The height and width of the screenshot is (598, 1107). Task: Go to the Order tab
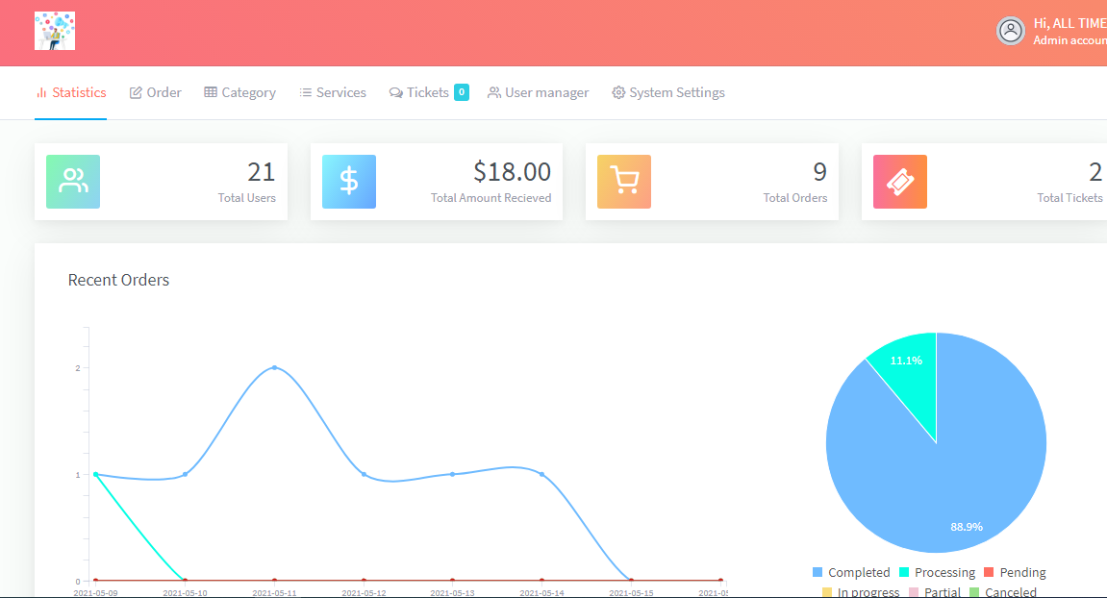156,92
